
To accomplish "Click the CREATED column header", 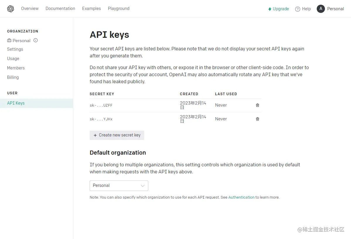I will [x=189, y=94].
